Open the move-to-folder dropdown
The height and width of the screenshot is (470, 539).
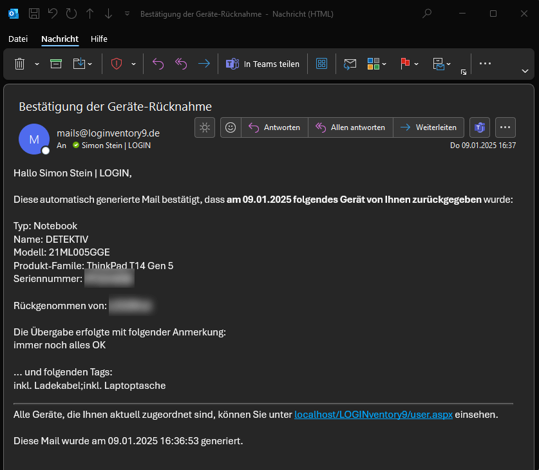pyautogui.click(x=82, y=64)
